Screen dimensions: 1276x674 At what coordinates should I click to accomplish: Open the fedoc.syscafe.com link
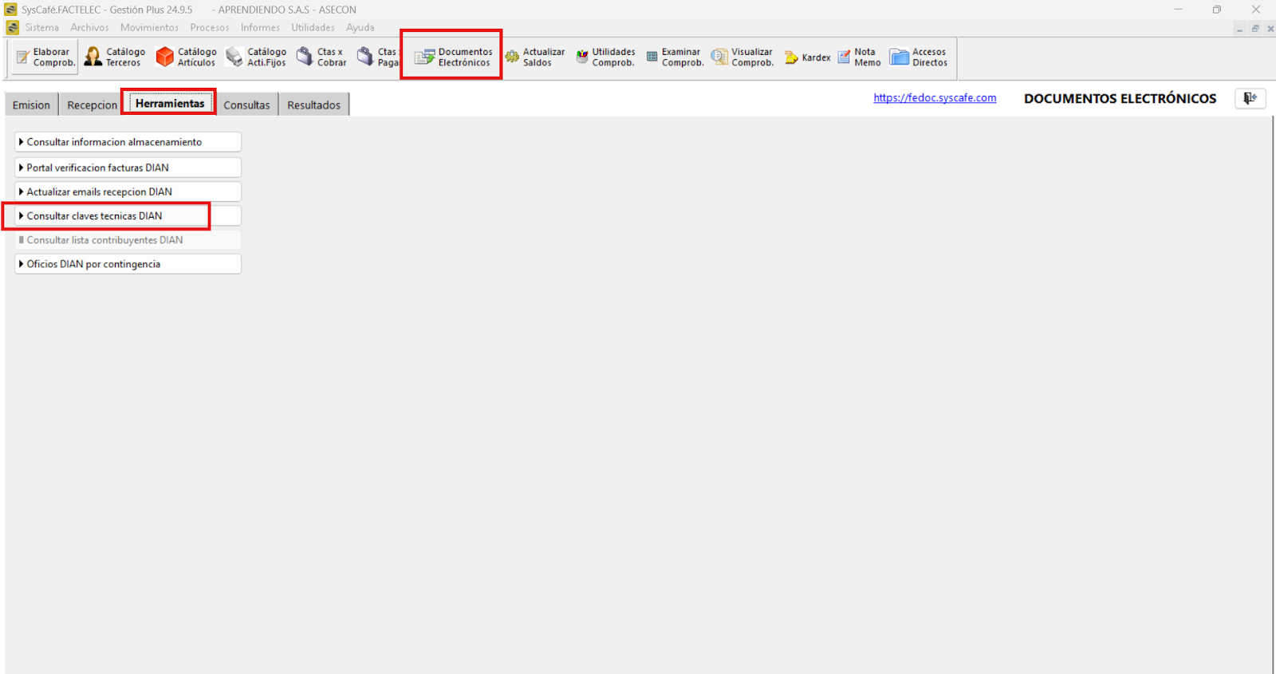coord(935,98)
